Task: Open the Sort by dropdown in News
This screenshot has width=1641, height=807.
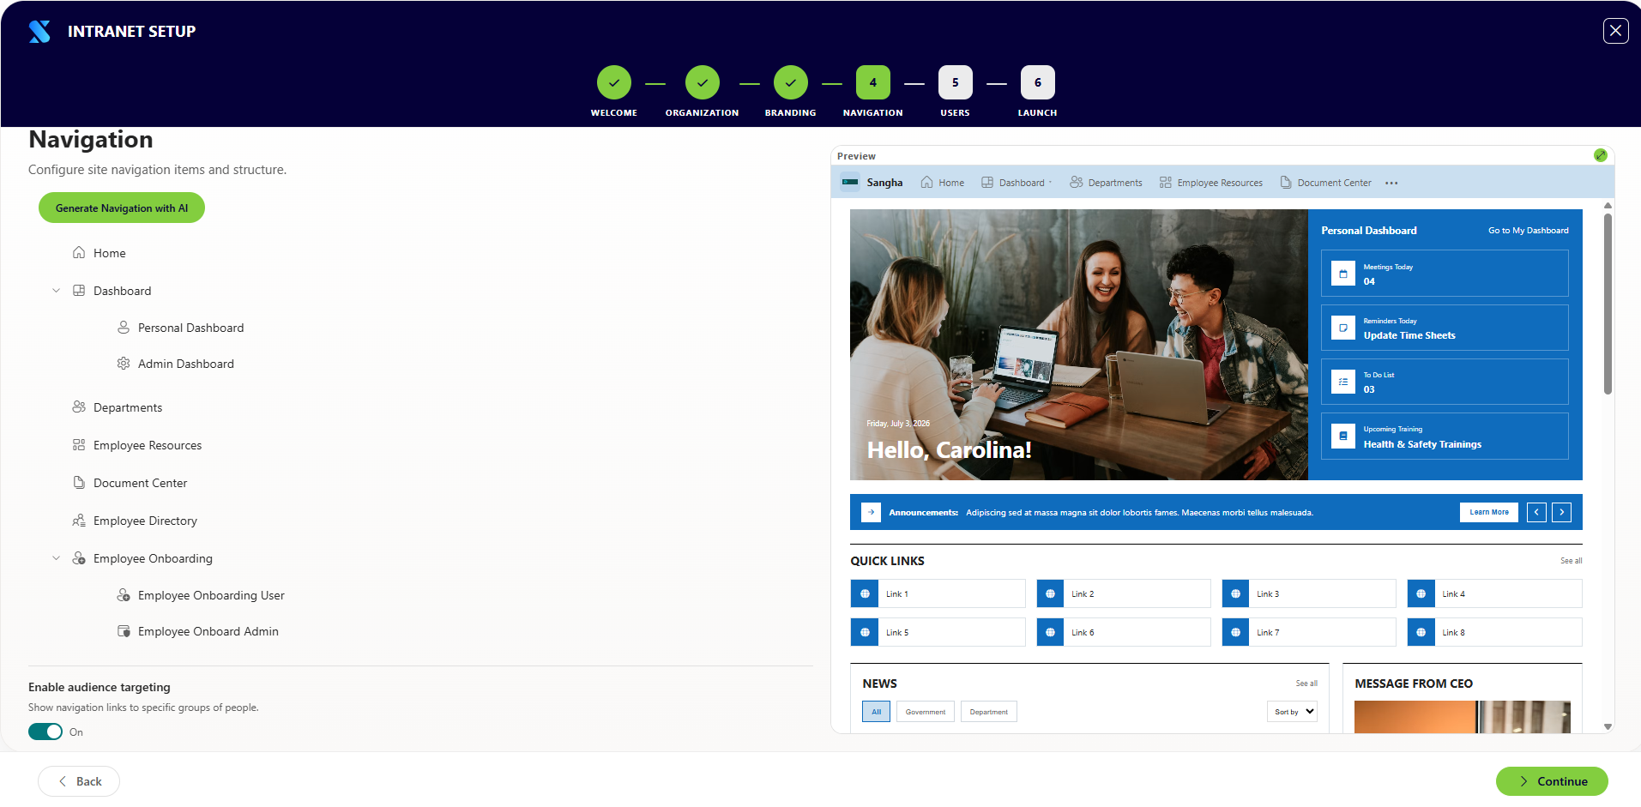Action: (1292, 712)
